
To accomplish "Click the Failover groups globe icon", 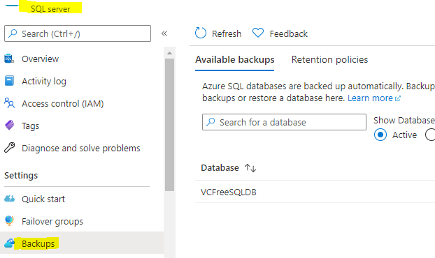I will pos(9,220).
